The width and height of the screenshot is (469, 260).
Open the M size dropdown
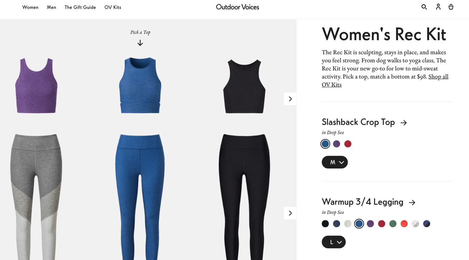(334, 162)
